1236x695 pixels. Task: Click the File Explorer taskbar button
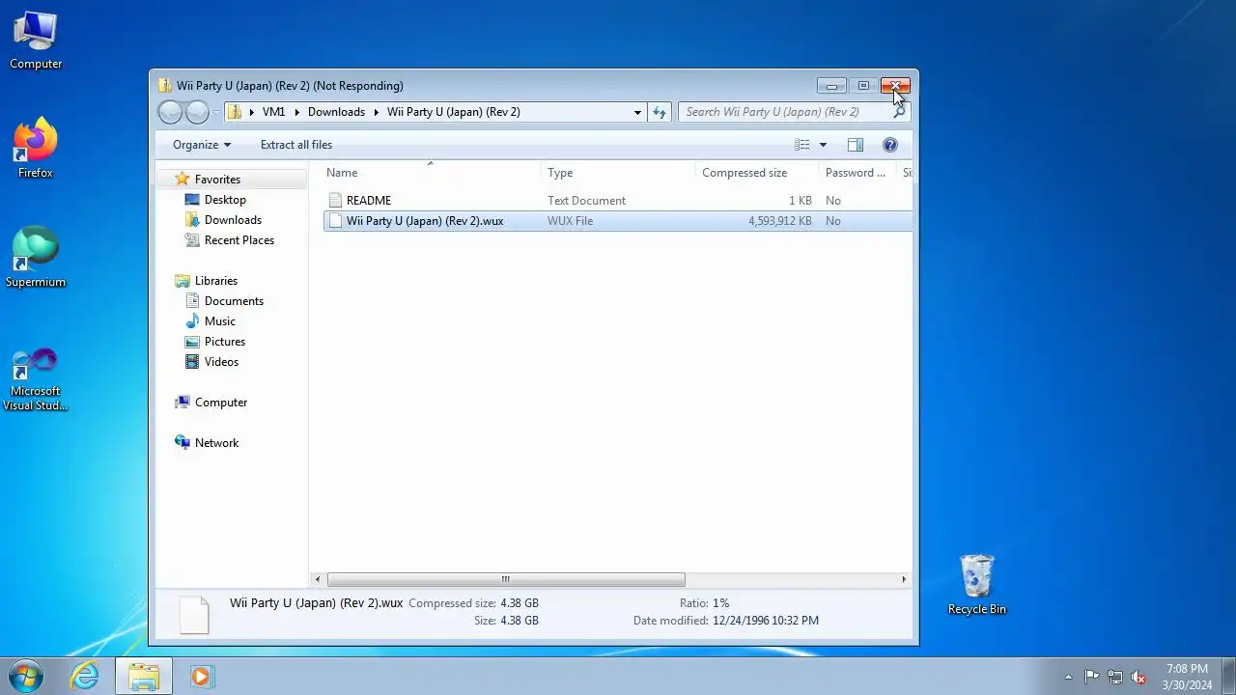144,676
